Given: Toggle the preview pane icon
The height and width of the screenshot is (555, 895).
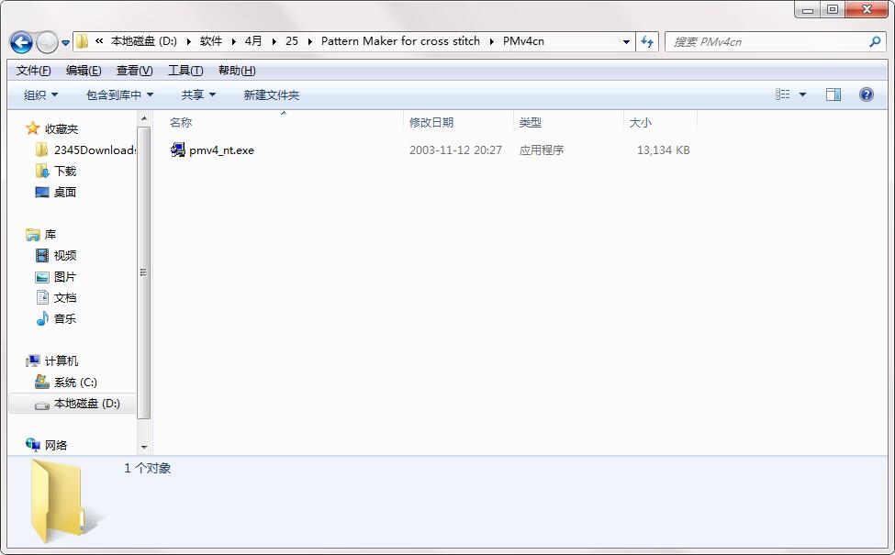Looking at the screenshot, I should click(x=833, y=94).
